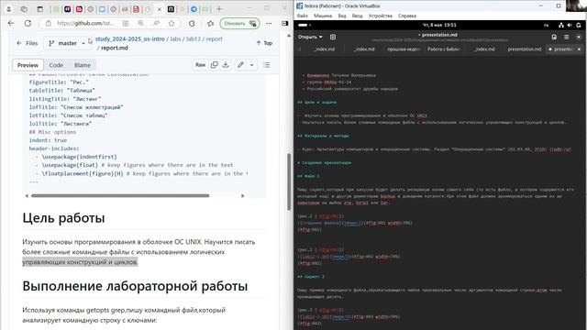Click the code block scroll-left arrow
587x330 pixels.
pos(27,195)
